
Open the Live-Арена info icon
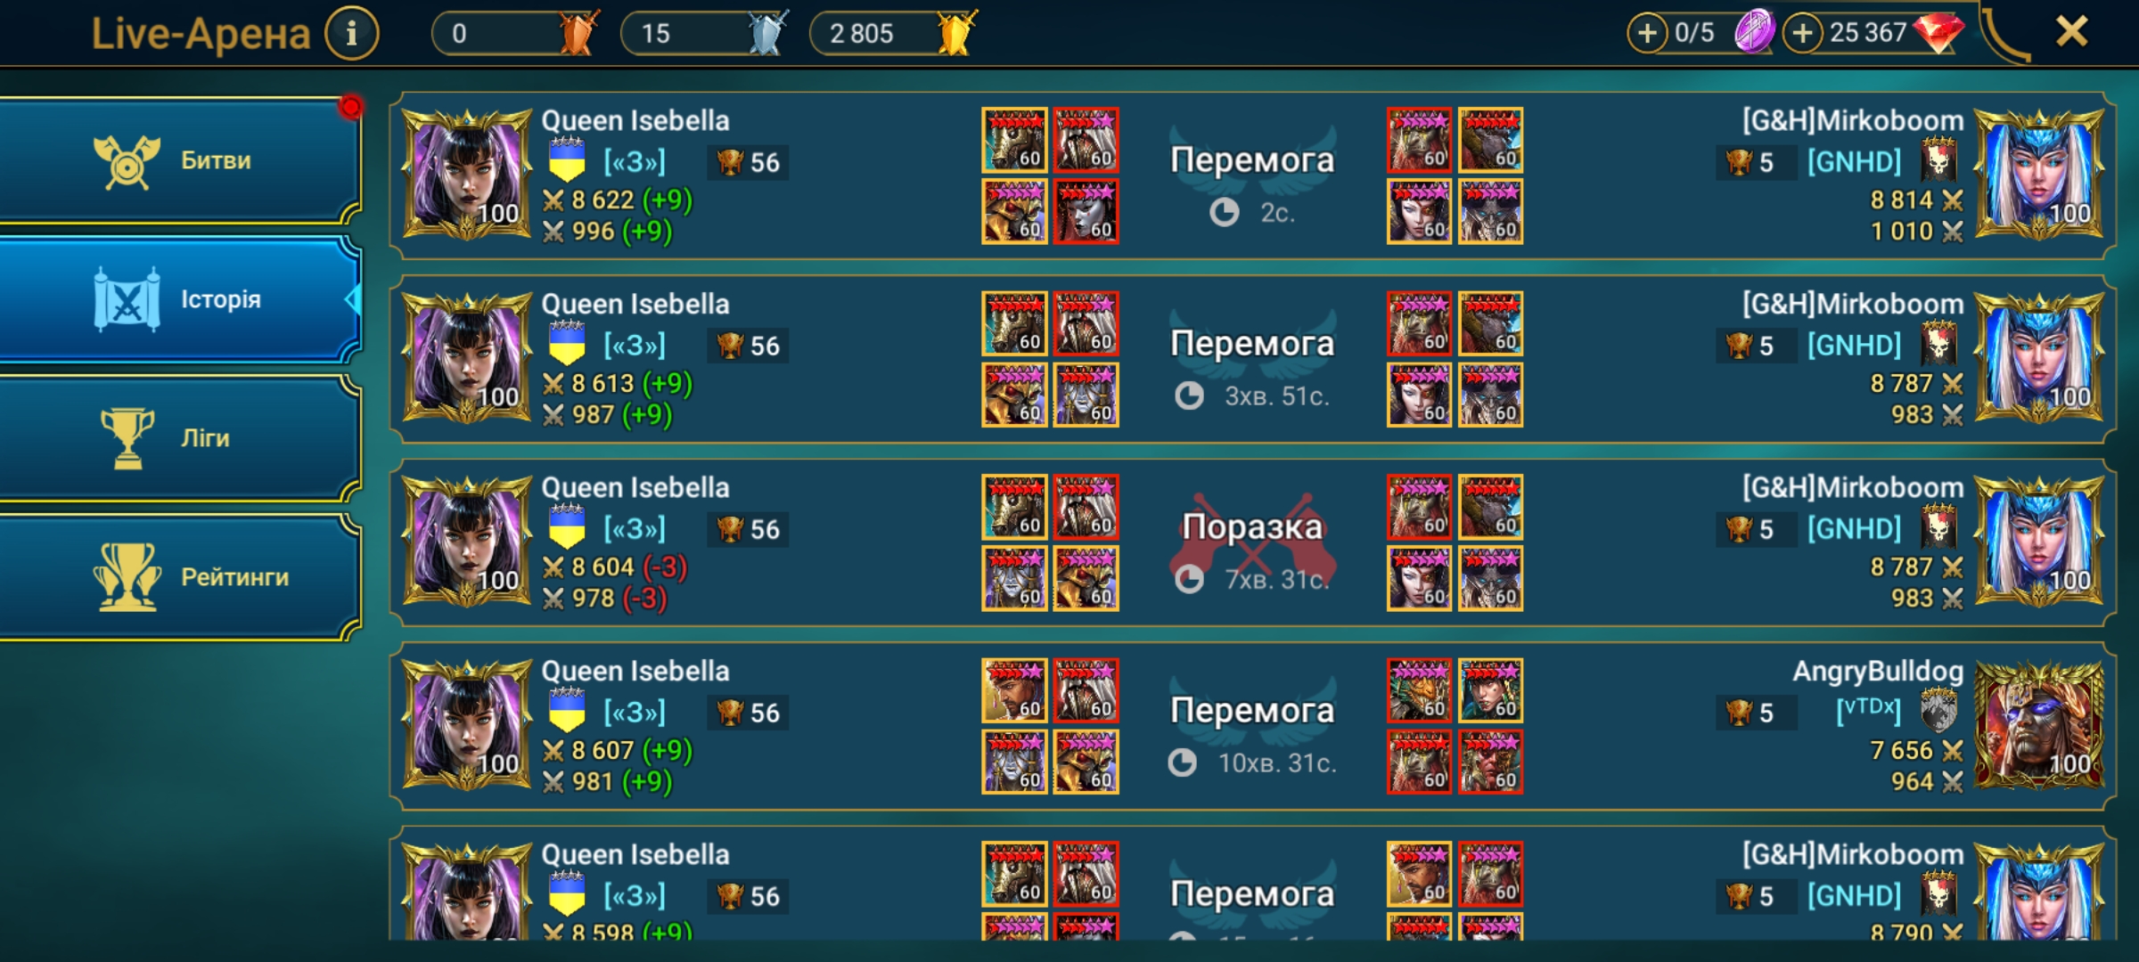(x=351, y=34)
